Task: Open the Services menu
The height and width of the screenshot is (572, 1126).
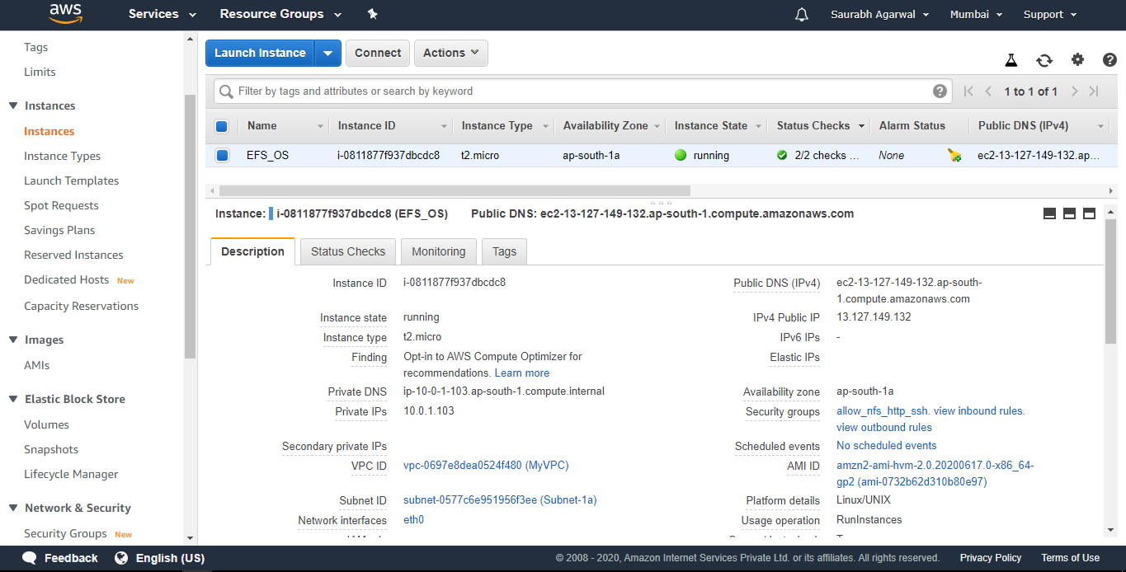Action: click(161, 14)
